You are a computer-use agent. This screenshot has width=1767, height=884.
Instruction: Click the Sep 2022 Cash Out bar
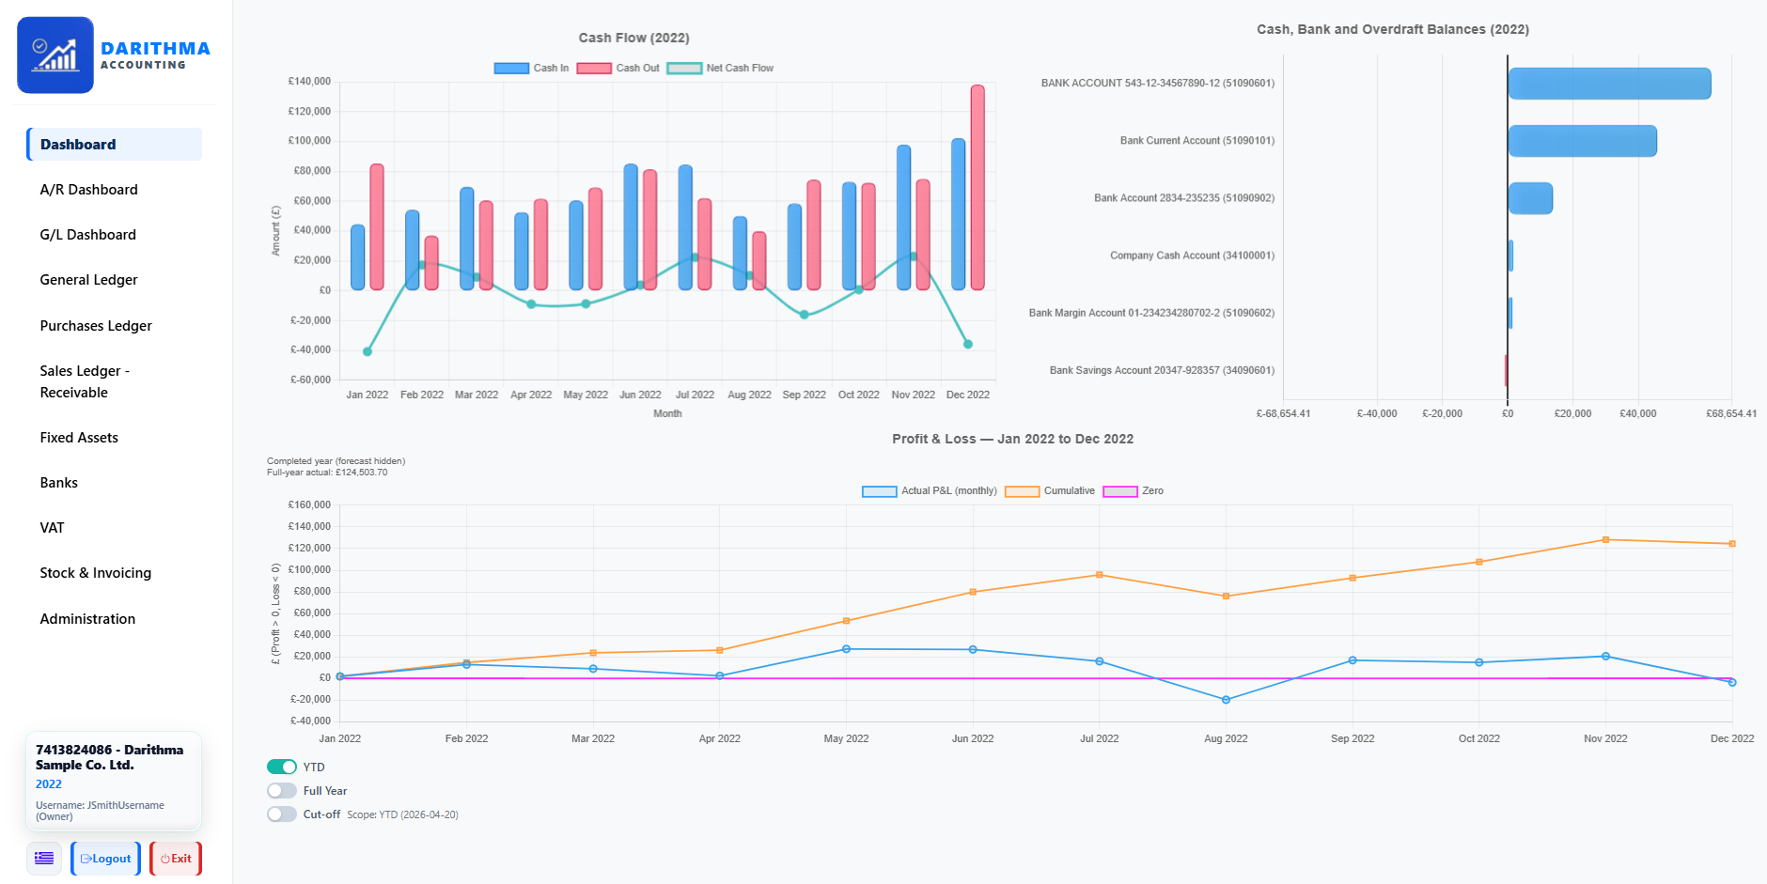pyautogui.click(x=814, y=235)
